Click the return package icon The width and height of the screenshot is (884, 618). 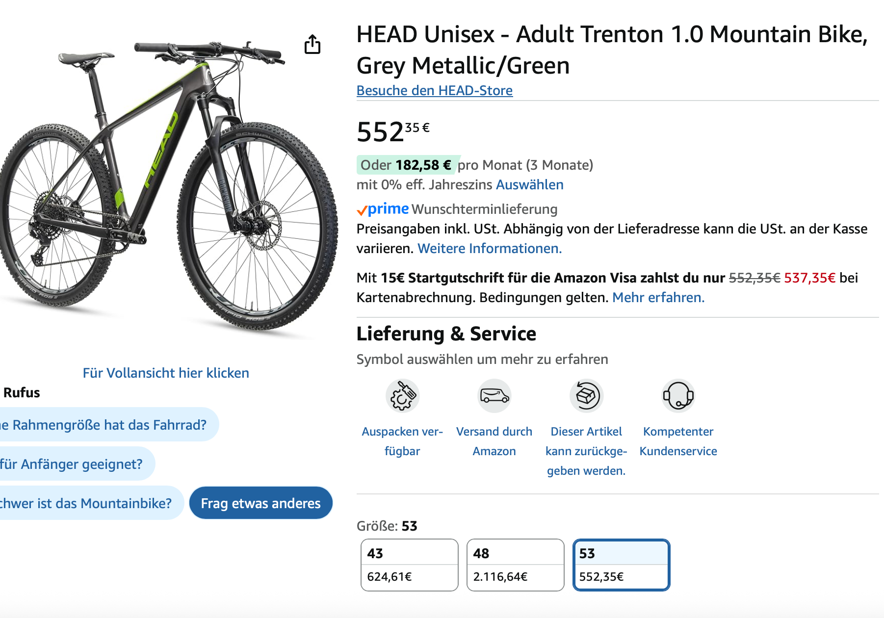(586, 396)
